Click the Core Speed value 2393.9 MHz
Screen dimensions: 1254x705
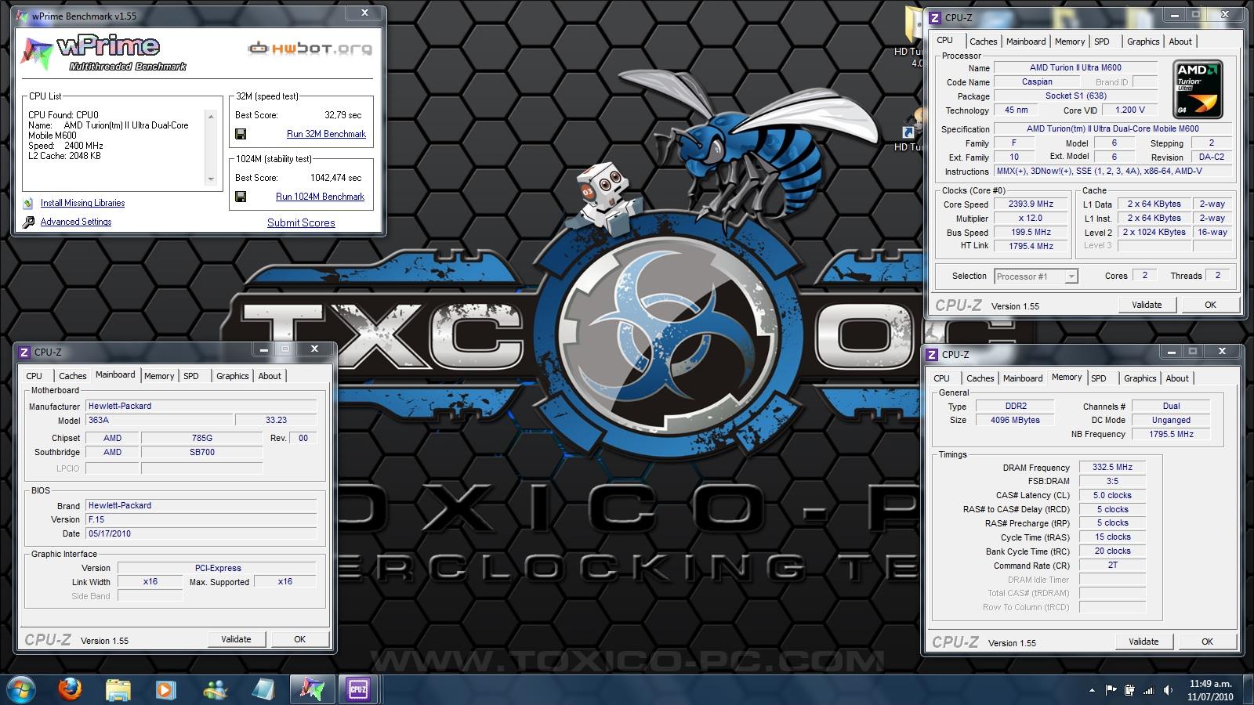[x=1030, y=204]
